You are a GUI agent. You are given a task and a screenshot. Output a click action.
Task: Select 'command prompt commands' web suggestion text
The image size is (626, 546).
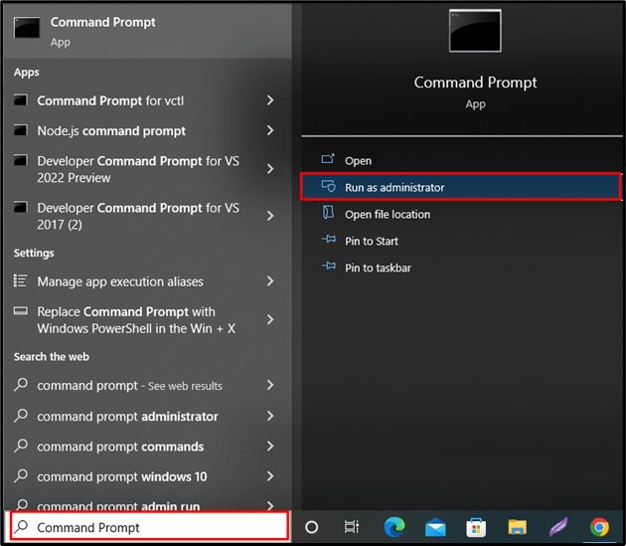point(120,447)
